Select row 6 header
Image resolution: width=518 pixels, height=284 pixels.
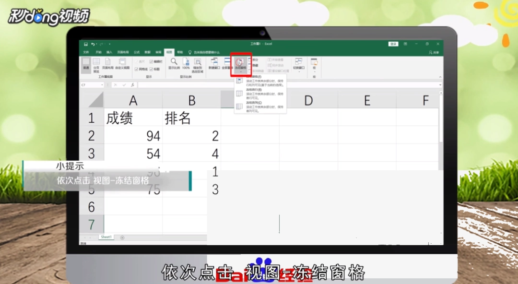click(92, 207)
